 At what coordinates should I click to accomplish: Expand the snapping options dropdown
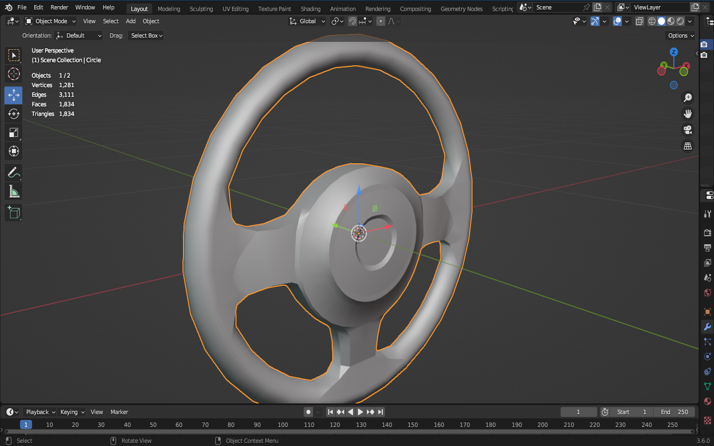point(365,21)
